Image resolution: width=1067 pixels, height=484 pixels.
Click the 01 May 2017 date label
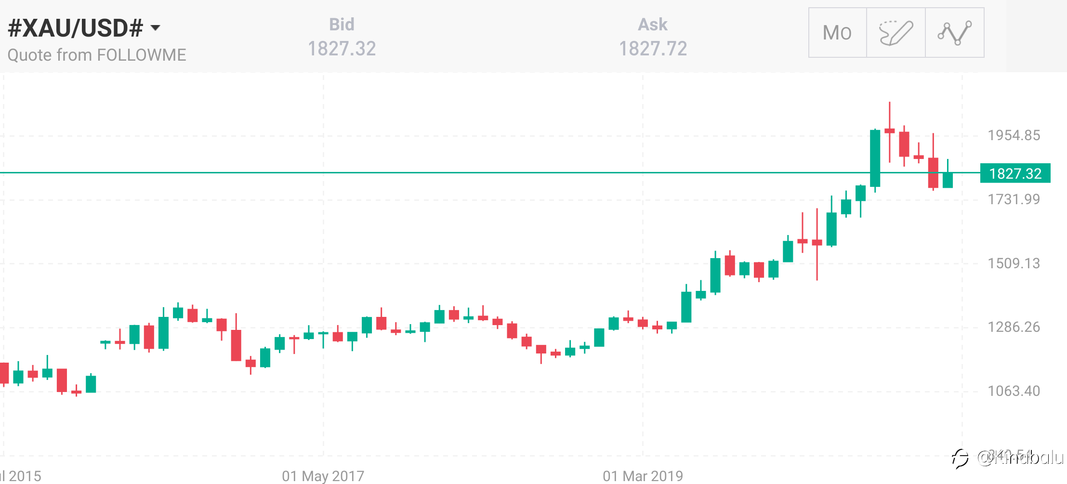323,476
